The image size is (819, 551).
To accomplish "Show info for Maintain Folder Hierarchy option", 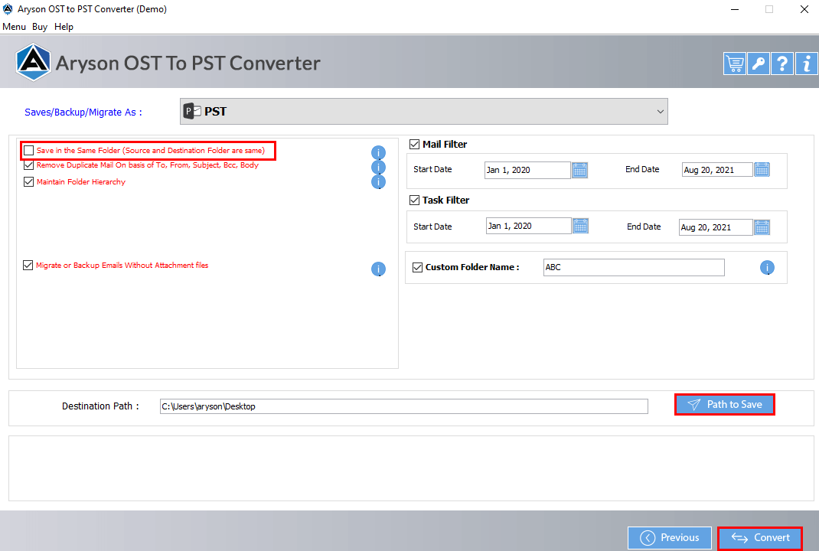I will pos(378,181).
